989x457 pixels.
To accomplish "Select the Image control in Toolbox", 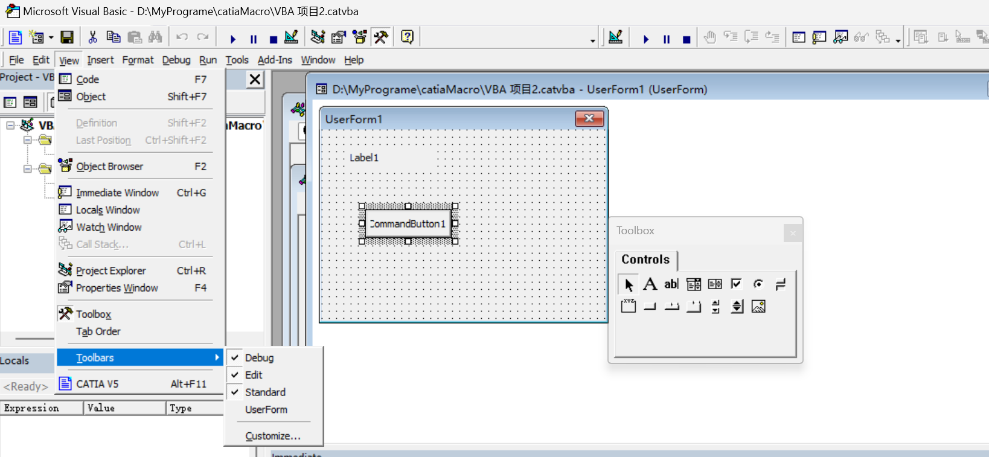I will (758, 306).
